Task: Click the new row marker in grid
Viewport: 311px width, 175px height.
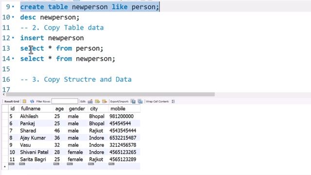Action: click(x=5, y=166)
